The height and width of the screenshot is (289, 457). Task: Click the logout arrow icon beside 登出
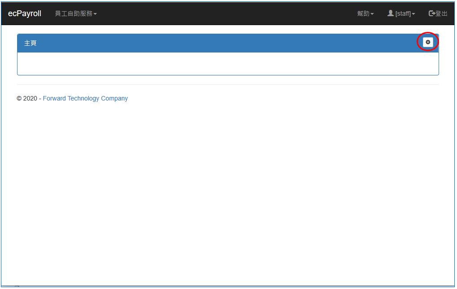[x=432, y=13]
